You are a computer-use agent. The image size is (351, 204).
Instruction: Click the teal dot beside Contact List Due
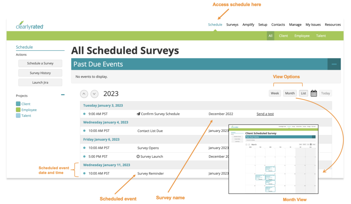pyautogui.click(x=84, y=131)
